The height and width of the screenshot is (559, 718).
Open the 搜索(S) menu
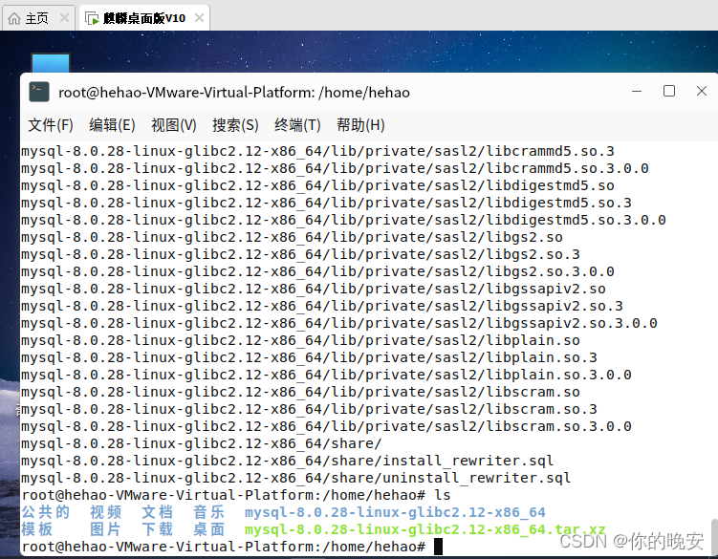[235, 125]
